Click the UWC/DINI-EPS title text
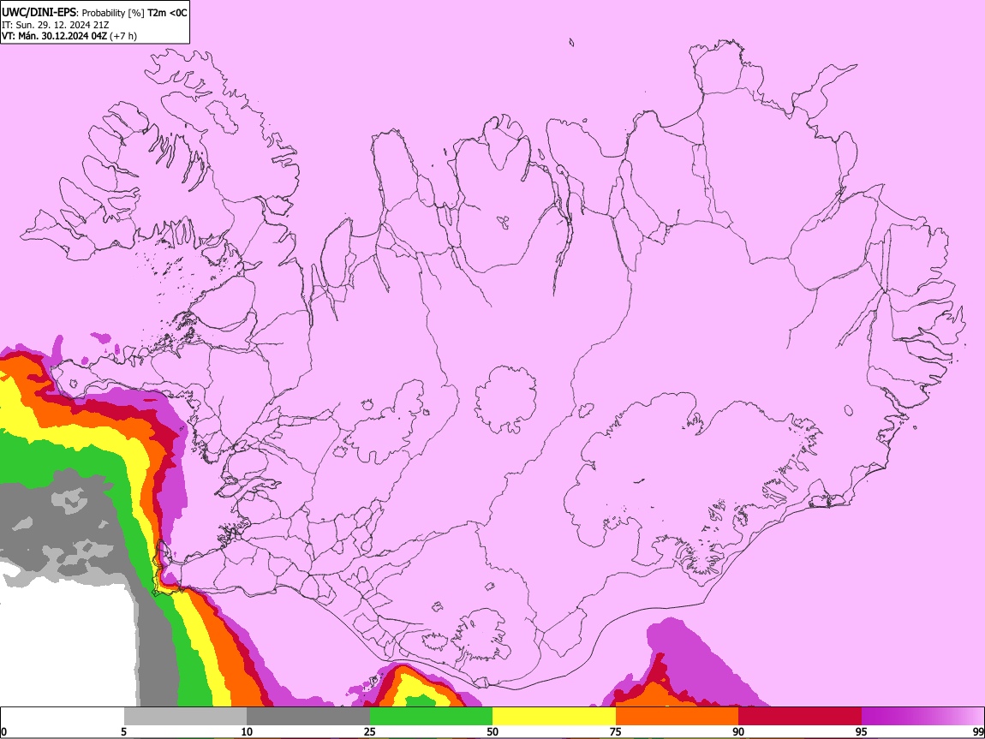The height and width of the screenshot is (739, 985). point(39,13)
